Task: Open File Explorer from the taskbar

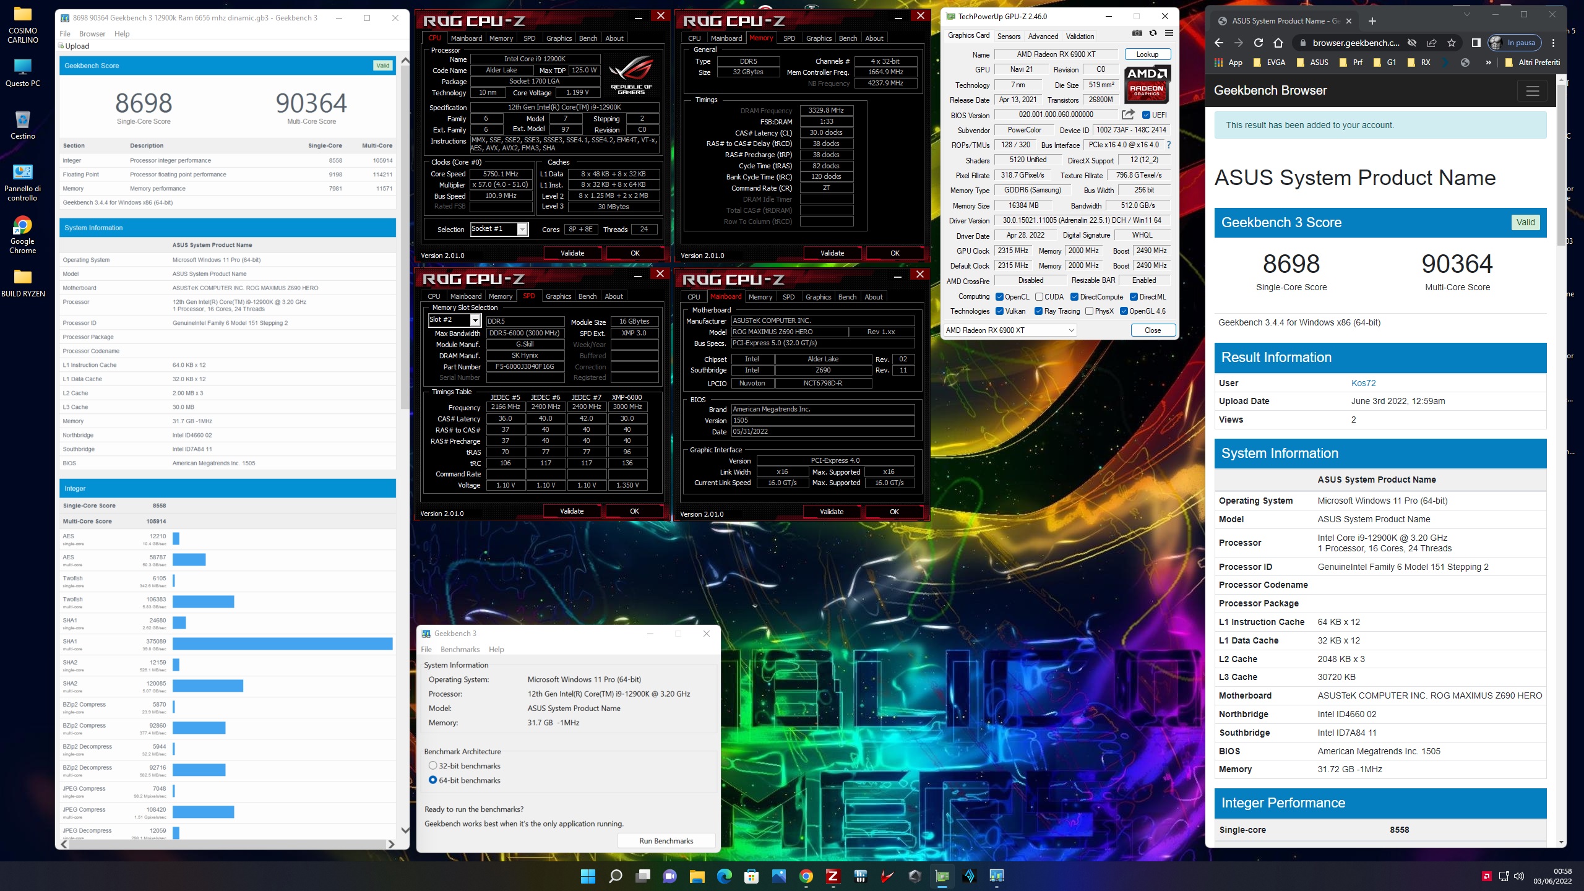Action: point(697,876)
